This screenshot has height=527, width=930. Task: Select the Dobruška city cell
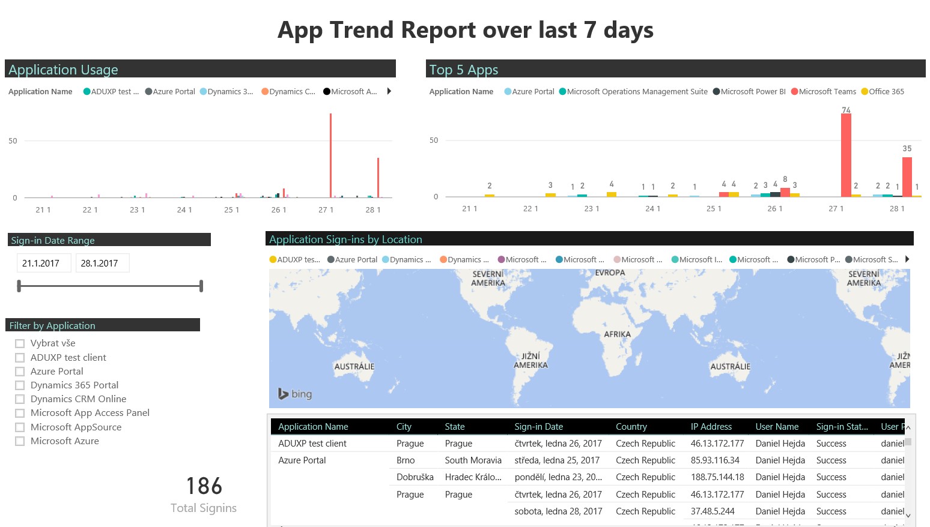pyautogui.click(x=415, y=477)
